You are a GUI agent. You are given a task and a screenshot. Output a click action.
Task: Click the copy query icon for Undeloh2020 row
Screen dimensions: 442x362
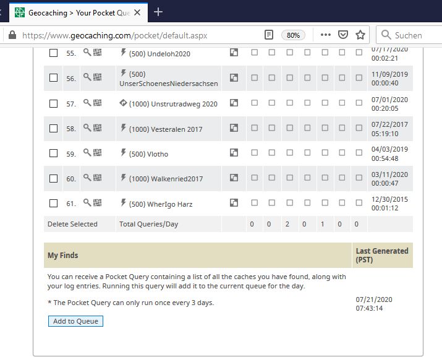tap(234, 53)
